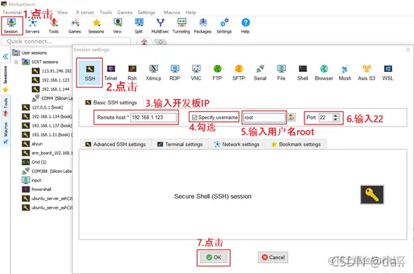The image size is (414, 274).
Task: Click the Remote host input field
Action: point(153,117)
